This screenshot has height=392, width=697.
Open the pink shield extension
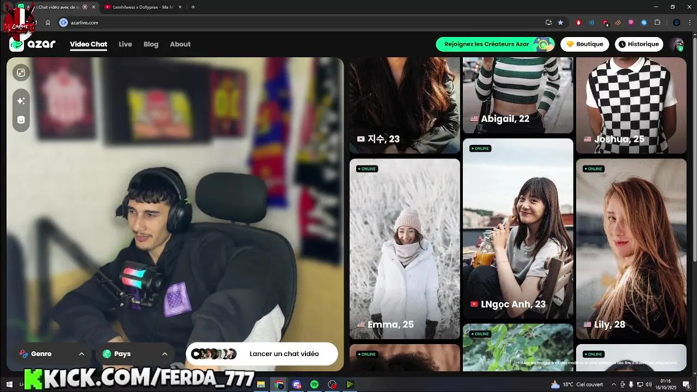pos(631,23)
